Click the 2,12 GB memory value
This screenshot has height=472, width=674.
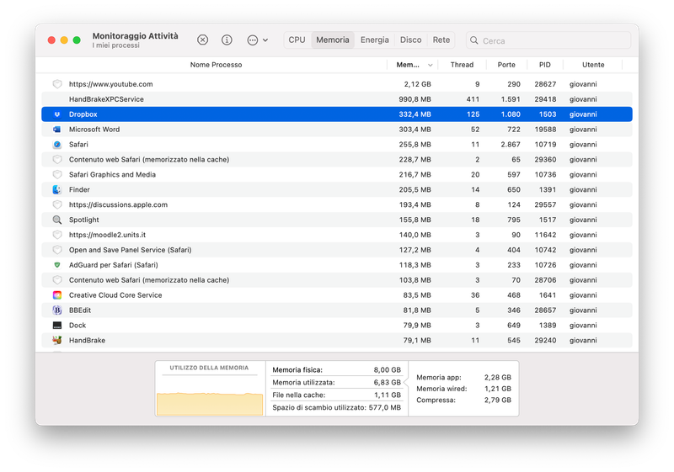tap(417, 84)
